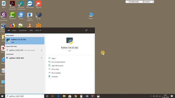This screenshot has width=175, height=98.
Task: Expand the More filter dropdown
Action: [38, 30]
